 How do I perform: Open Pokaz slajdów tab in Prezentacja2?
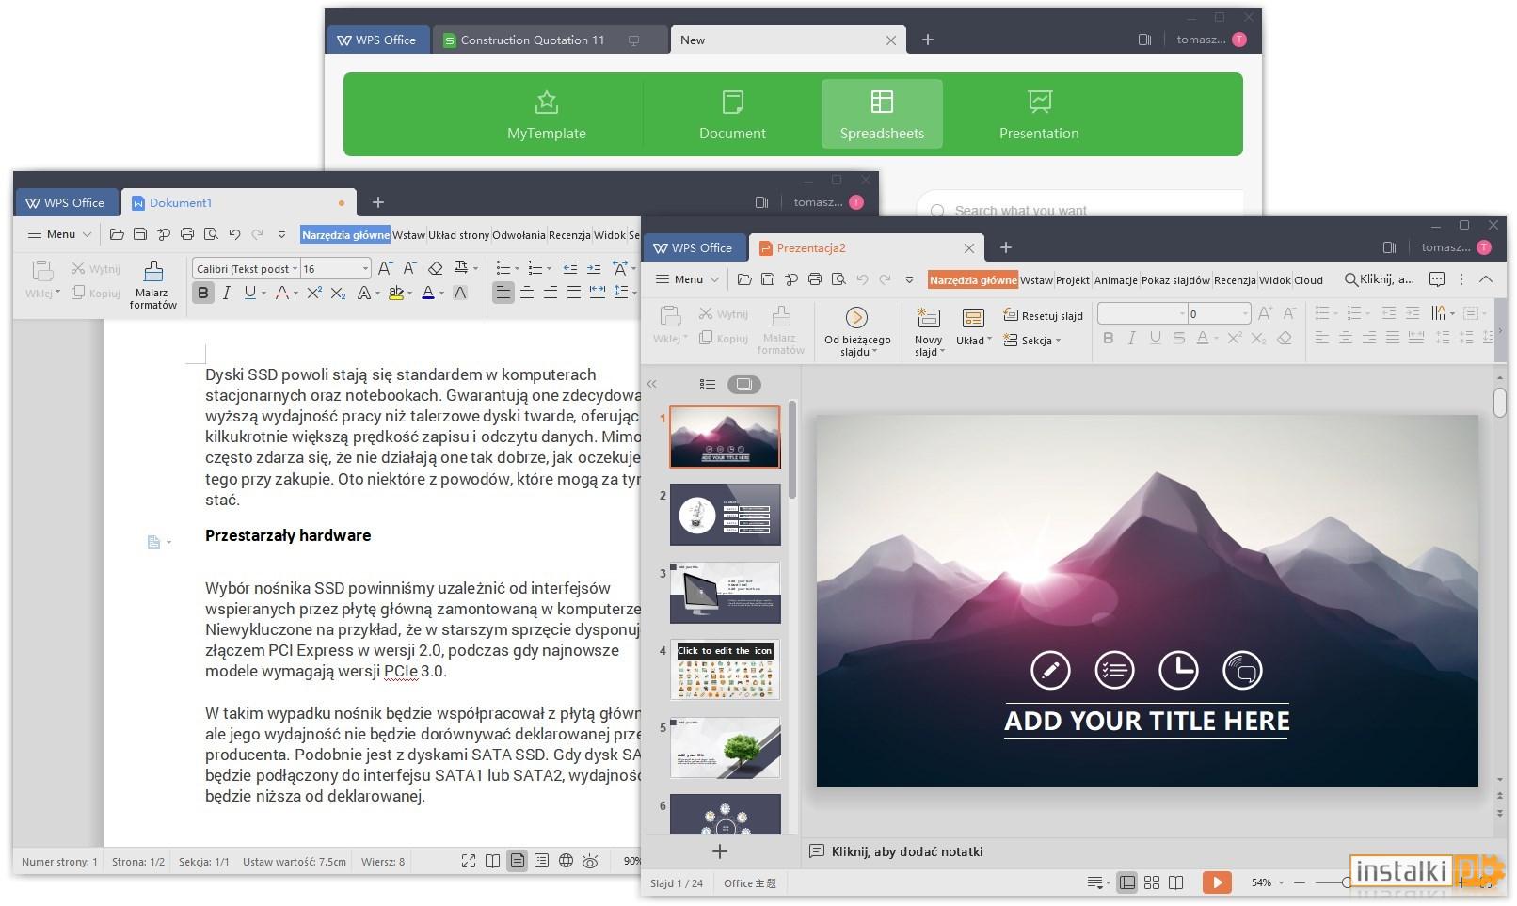pos(1175,280)
